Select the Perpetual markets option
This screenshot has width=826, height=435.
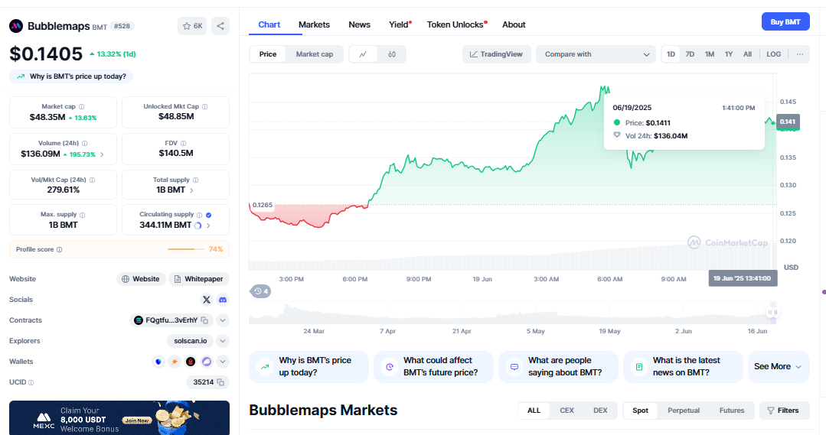pos(684,411)
